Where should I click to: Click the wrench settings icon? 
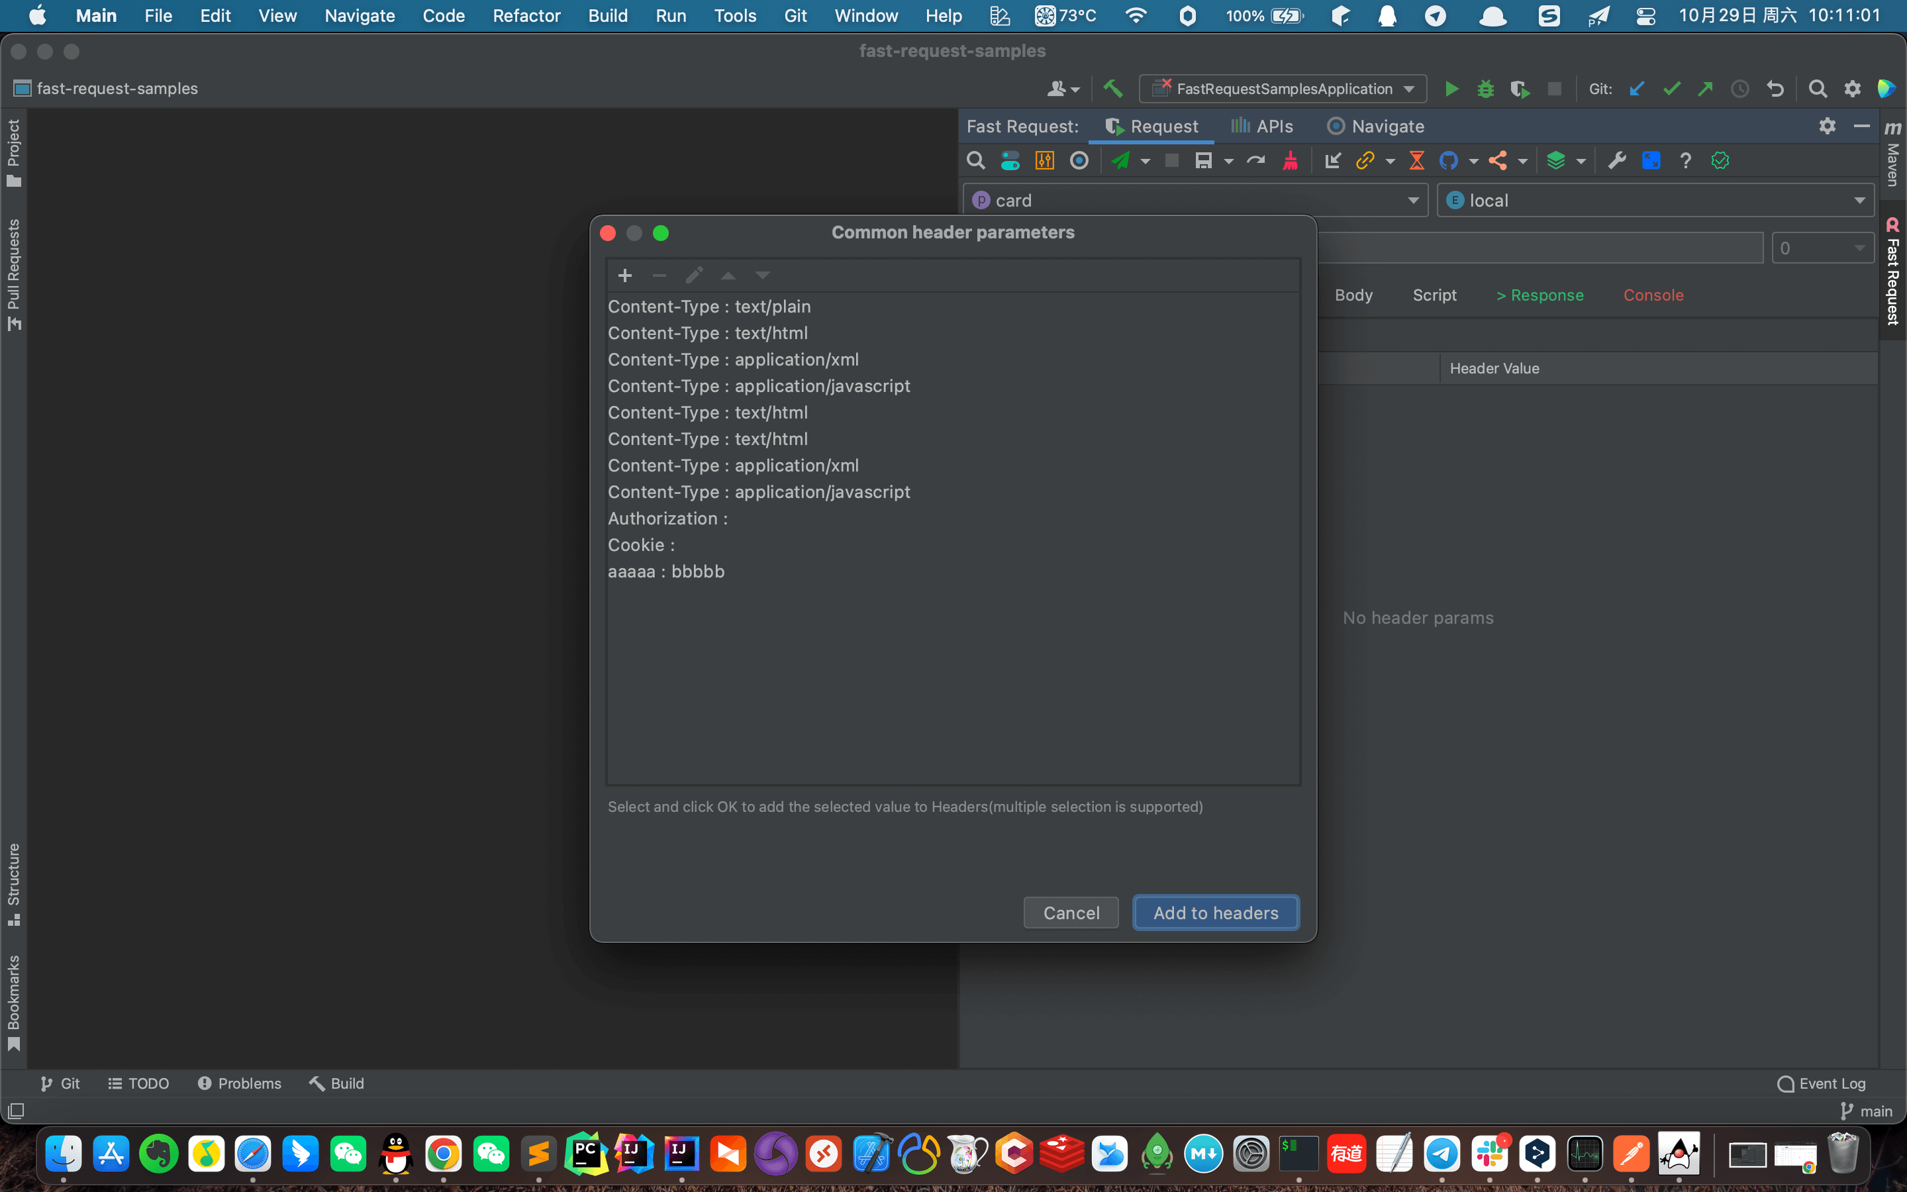[1617, 161]
